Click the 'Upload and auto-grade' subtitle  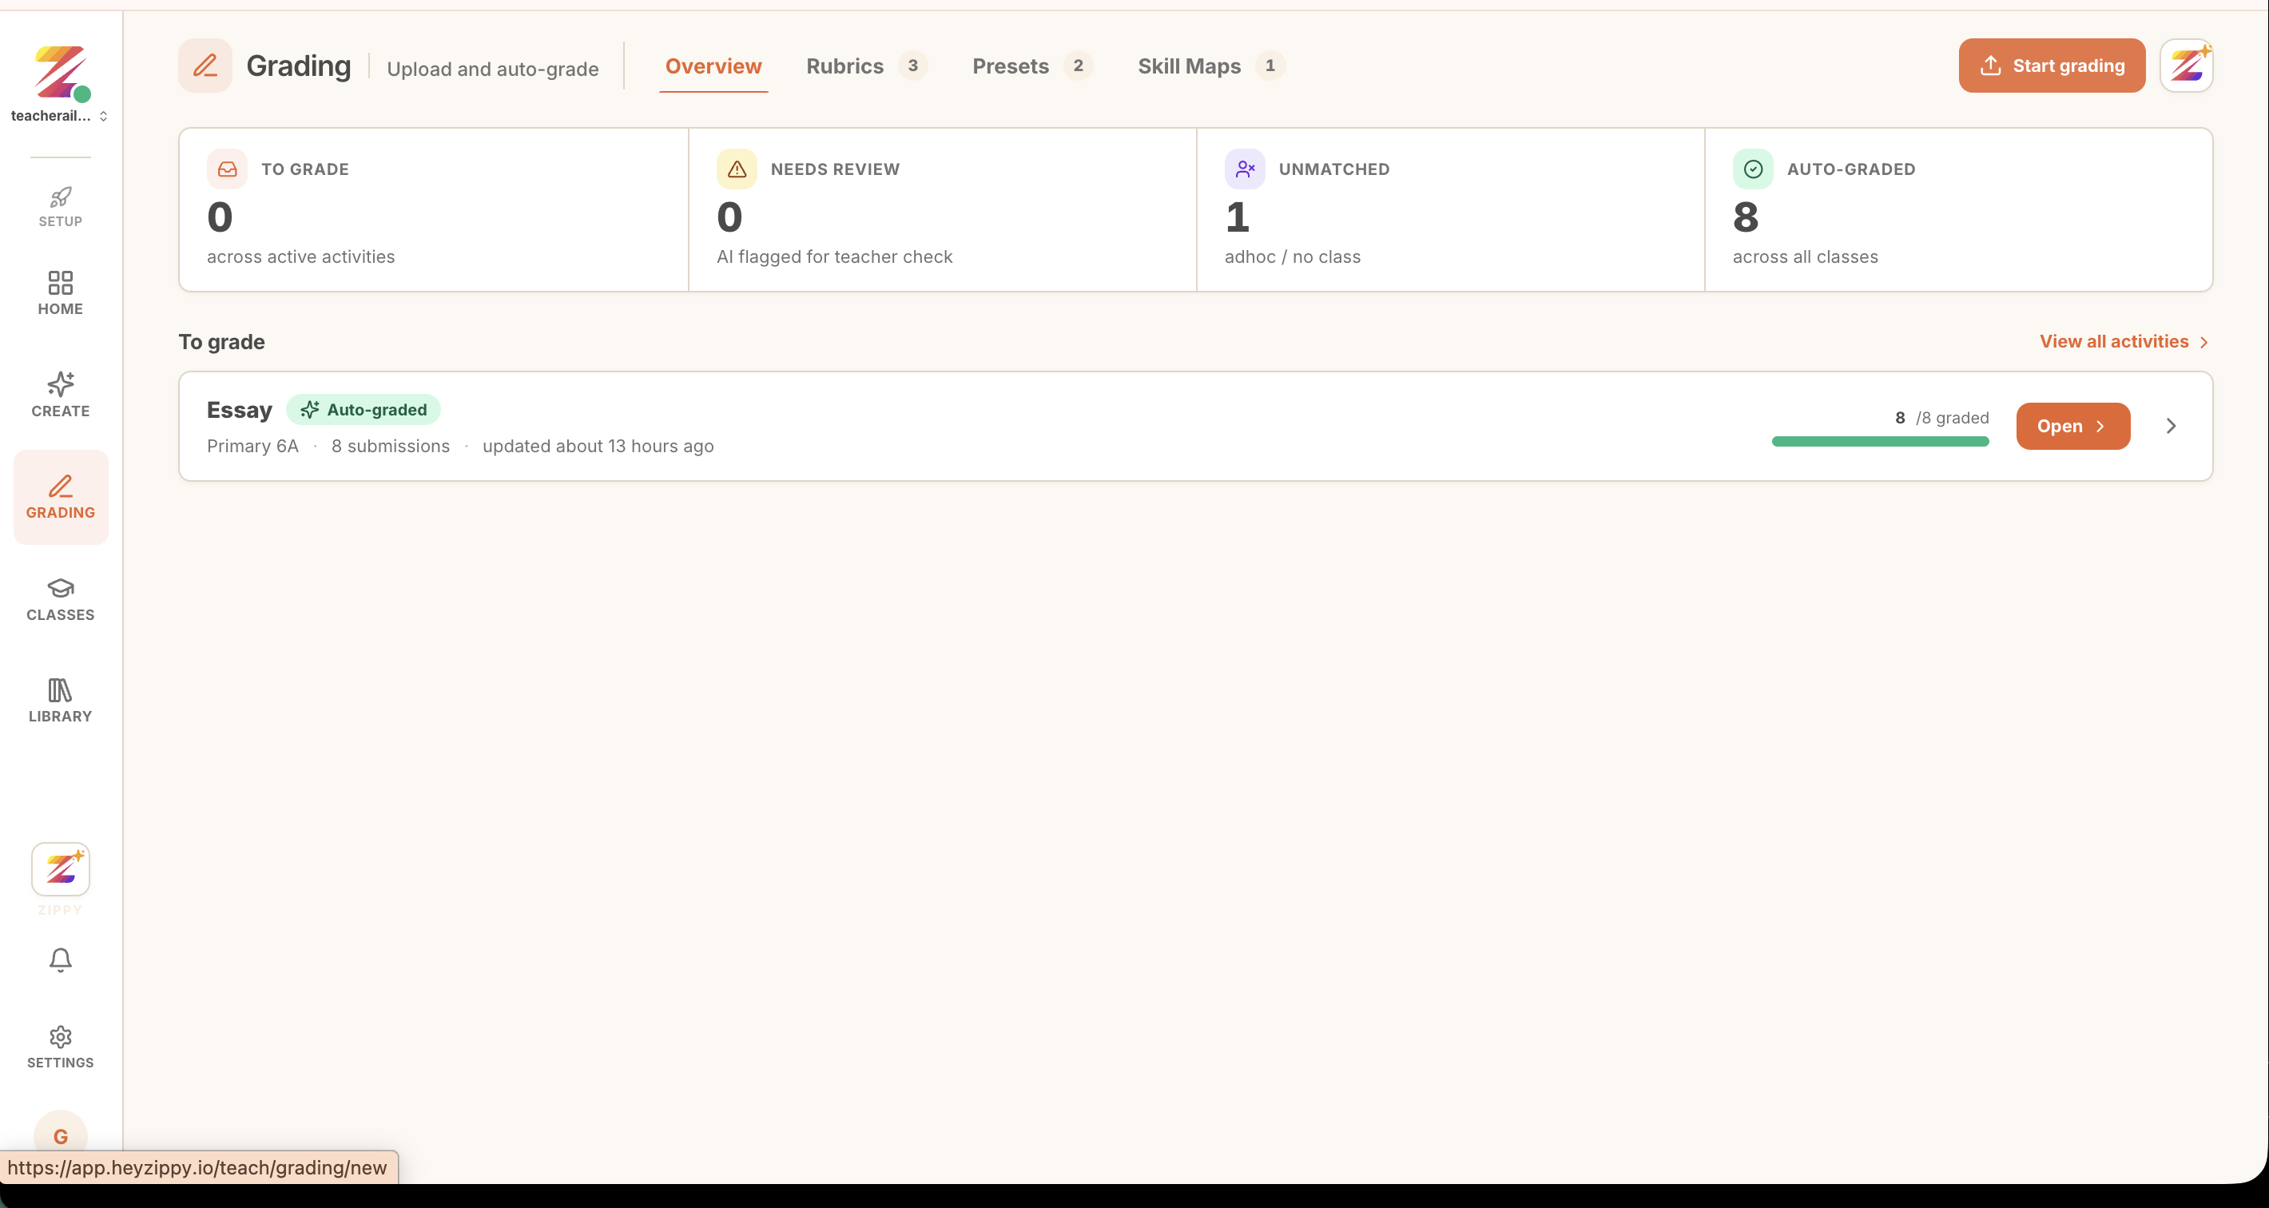pos(492,69)
